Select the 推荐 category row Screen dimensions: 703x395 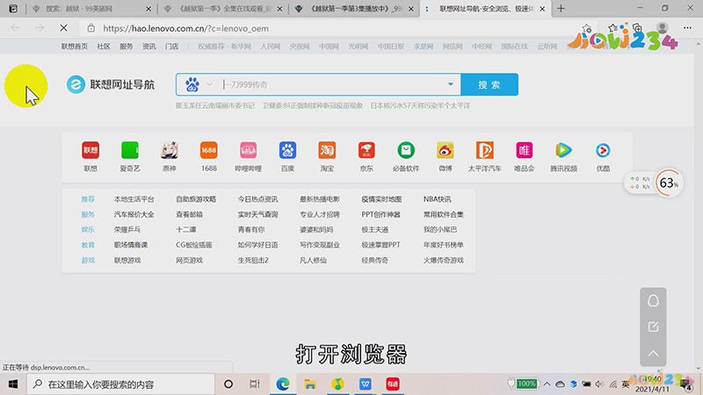click(x=88, y=199)
